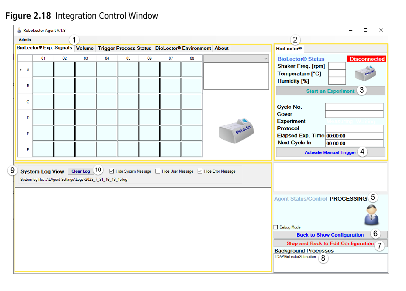Switch to BioLector Environment tab

183,48
